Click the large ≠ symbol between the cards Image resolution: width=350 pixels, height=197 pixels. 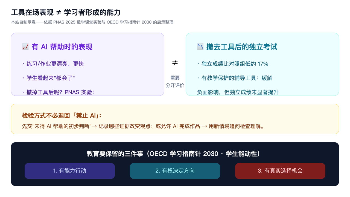point(175,63)
